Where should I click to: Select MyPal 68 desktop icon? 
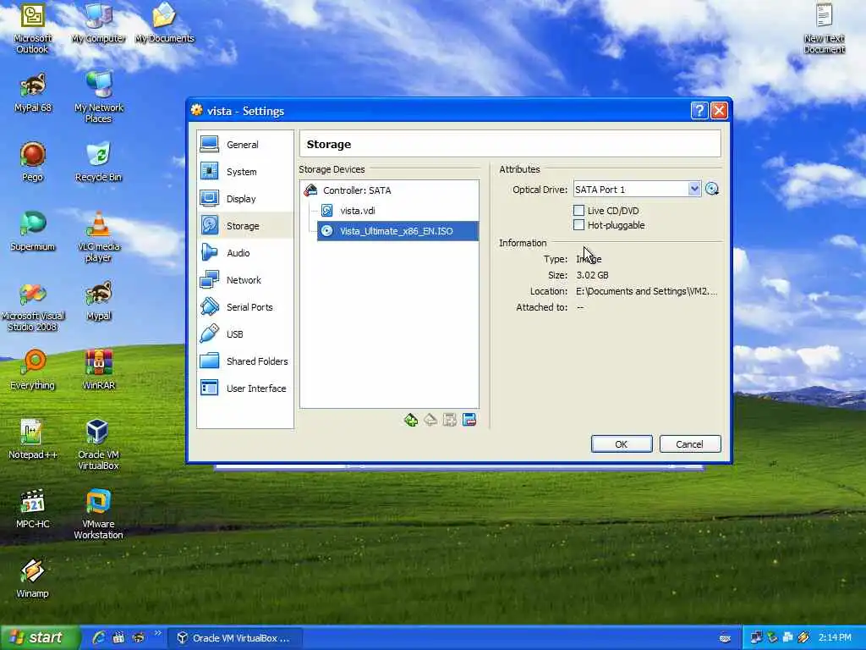(x=33, y=93)
